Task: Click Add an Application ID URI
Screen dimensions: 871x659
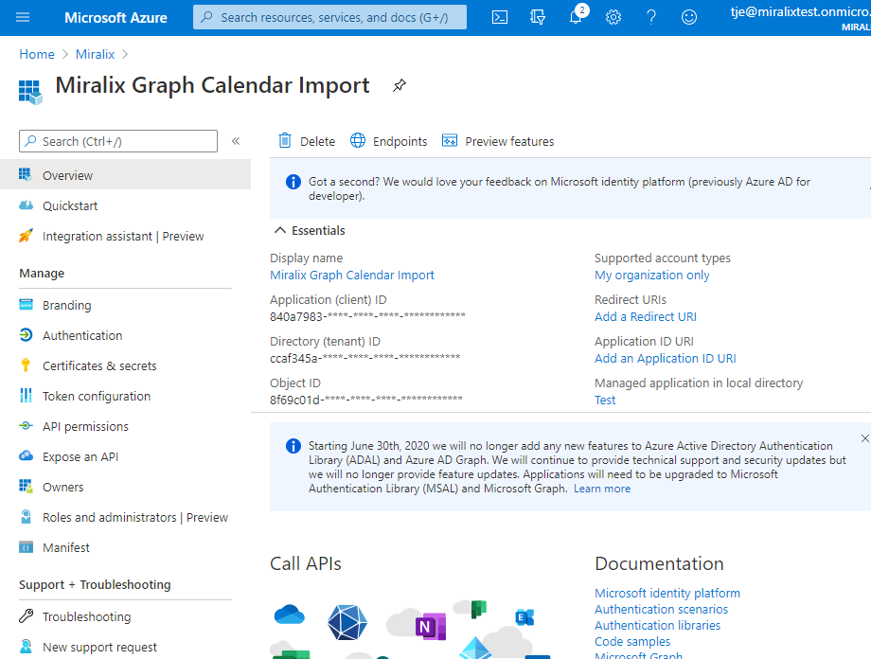Action: [665, 359]
